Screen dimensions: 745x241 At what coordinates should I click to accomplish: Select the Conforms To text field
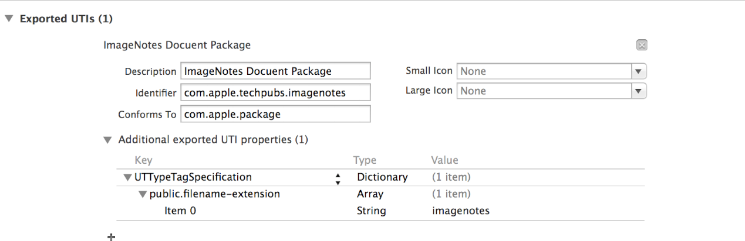pos(275,114)
